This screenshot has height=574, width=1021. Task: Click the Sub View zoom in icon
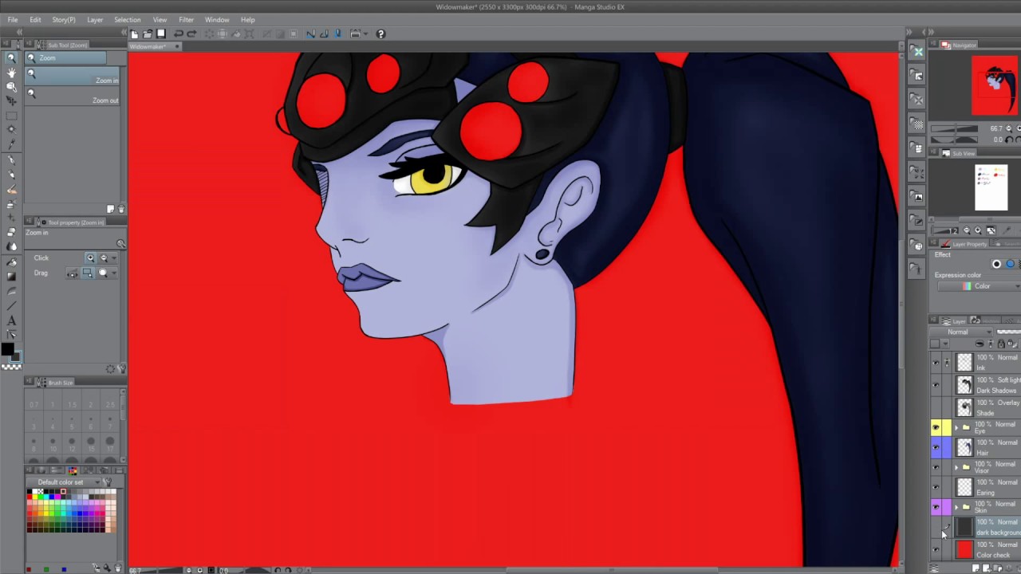click(x=979, y=230)
